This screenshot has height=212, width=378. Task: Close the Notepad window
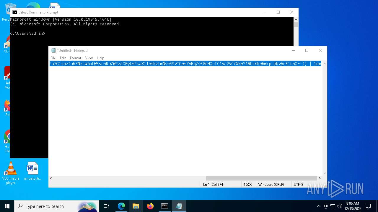[320, 50]
